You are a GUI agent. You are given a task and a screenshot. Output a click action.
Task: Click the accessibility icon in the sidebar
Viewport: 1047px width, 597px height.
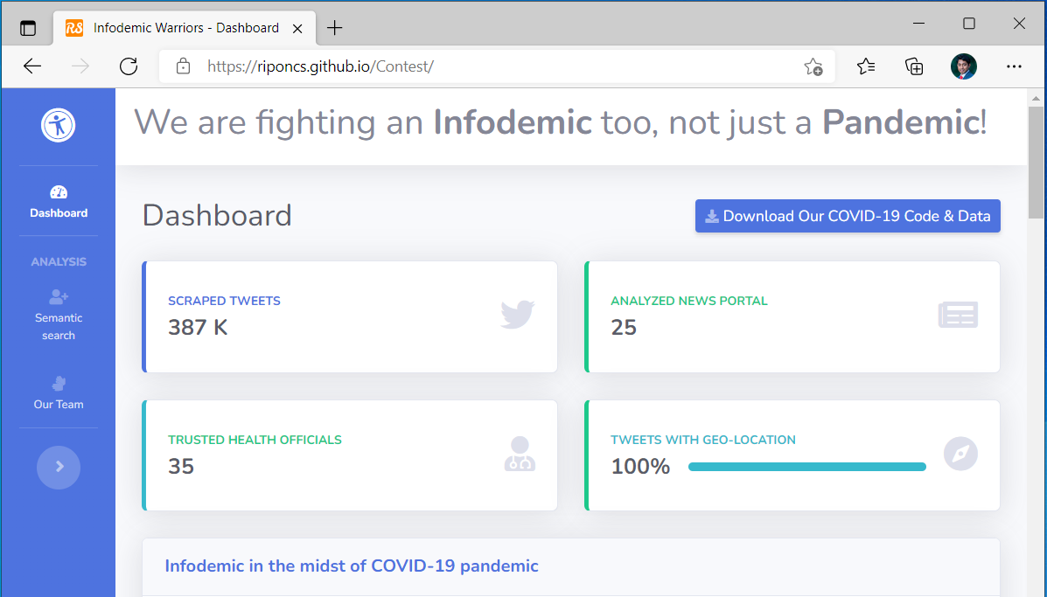coord(59,124)
